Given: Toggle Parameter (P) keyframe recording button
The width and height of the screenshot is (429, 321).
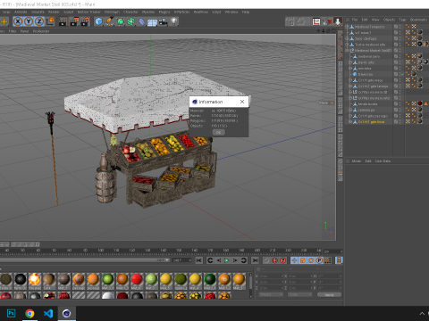Looking at the screenshot, I should (x=319, y=260).
